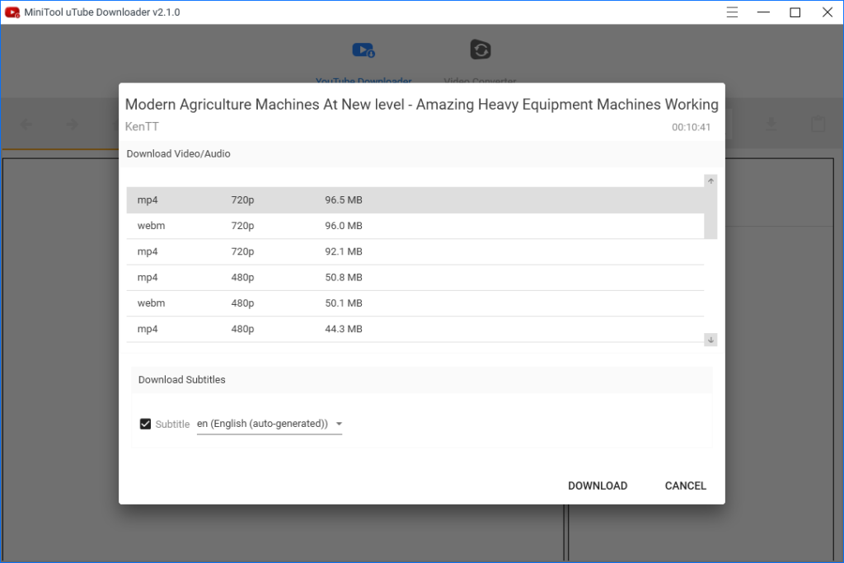Screen dimensions: 844x563
Task: Click the MiniTool app logo in the title bar
Action: tap(12, 12)
